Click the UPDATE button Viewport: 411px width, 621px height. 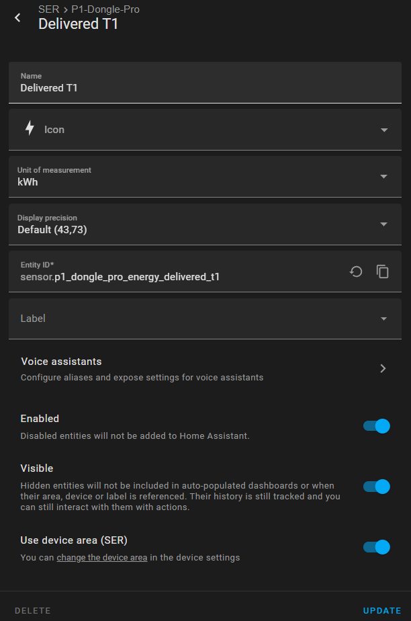pos(382,611)
